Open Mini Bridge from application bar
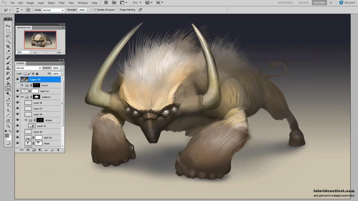Screen dimensions: 358x201 114,3
